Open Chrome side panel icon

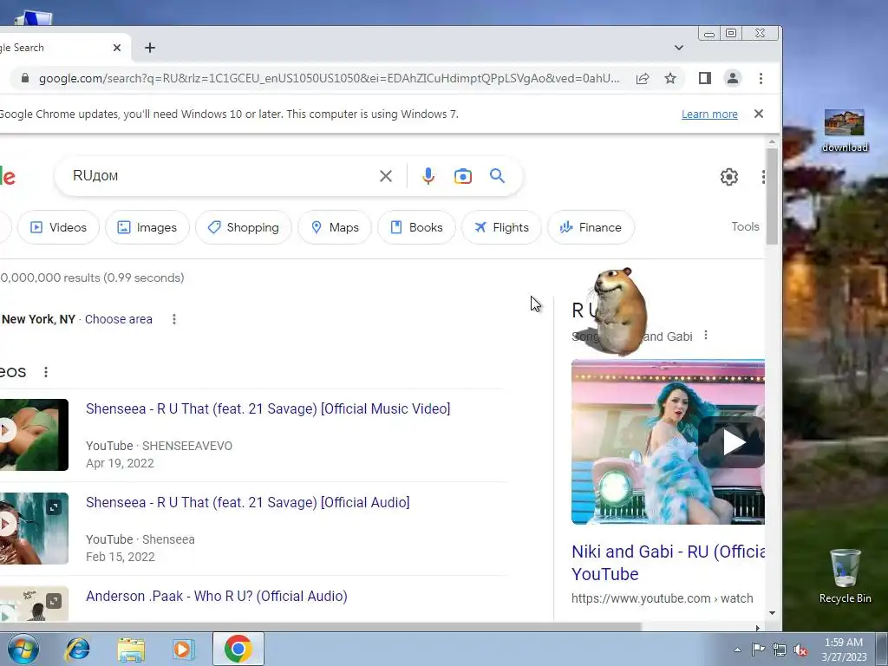704,78
